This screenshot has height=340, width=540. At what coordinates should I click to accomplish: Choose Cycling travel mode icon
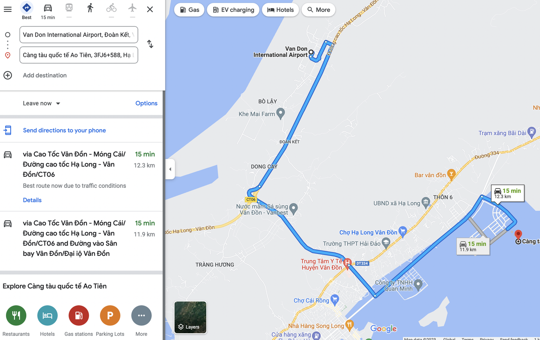111,8
